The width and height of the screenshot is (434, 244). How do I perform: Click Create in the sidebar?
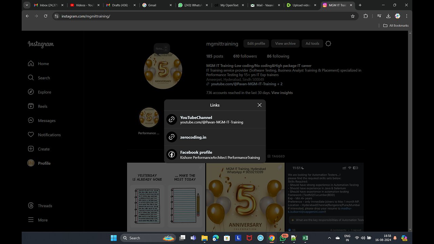(x=39, y=149)
